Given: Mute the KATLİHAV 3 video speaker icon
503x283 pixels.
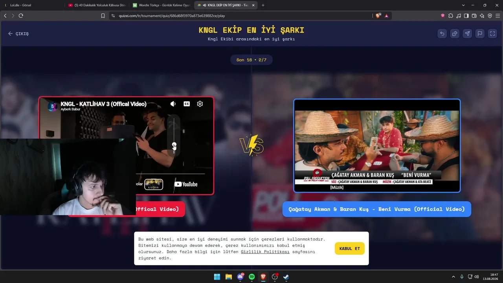Looking at the screenshot, I should [173, 104].
